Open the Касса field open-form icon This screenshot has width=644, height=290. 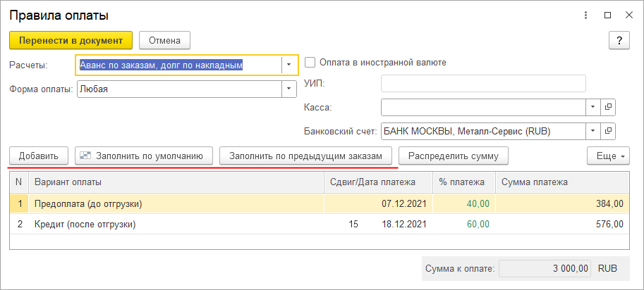point(607,107)
